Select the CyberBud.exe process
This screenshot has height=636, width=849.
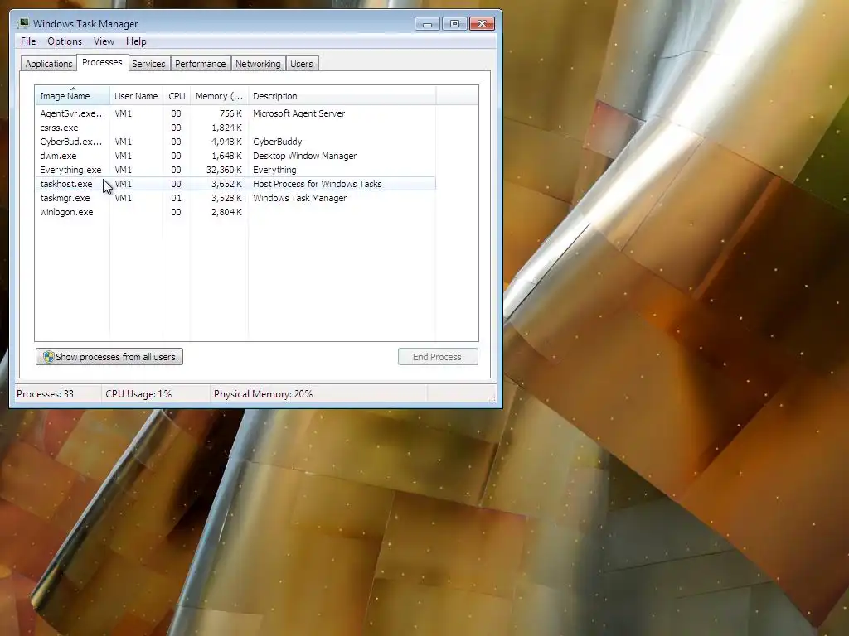tap(235, 142)
